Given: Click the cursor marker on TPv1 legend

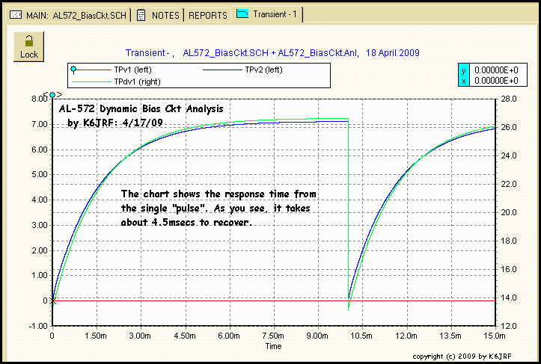Looking at the screenshot, I should (73, 70).
